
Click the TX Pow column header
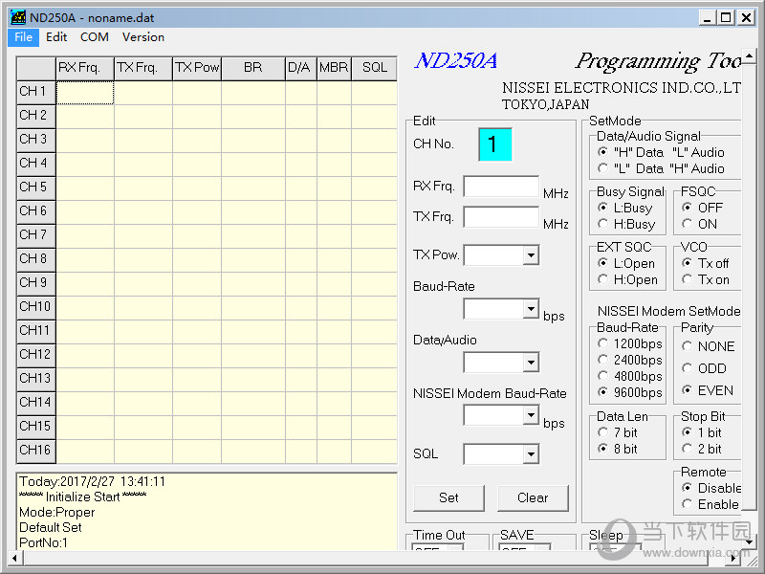click(197, 68)
